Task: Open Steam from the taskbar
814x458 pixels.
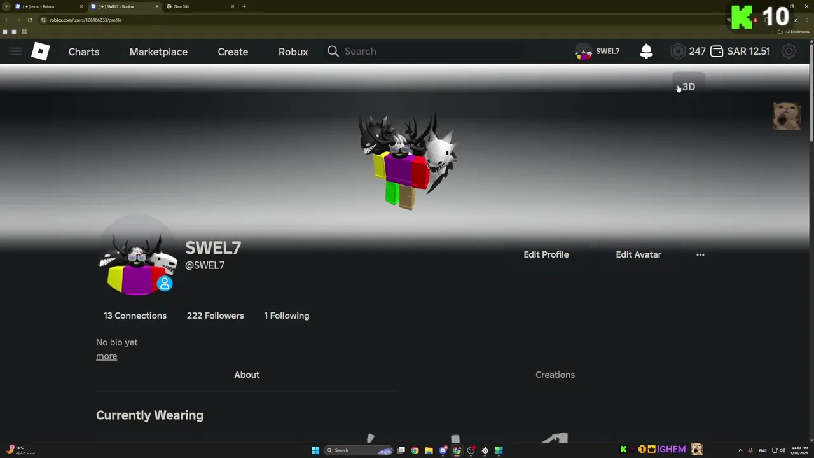Action: [x=485, y=450]
